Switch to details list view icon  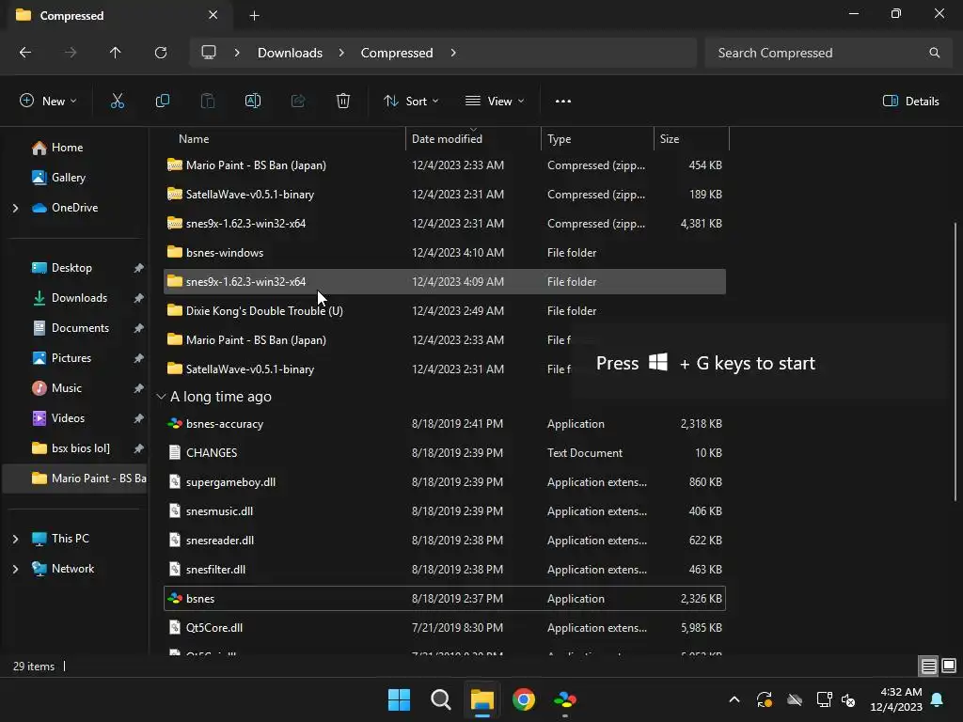tap(928, 666)
